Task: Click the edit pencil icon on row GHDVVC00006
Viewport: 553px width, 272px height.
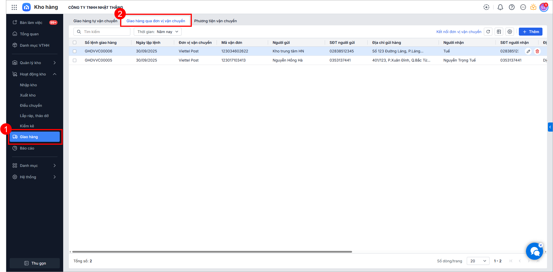Action: click(528, 51)
